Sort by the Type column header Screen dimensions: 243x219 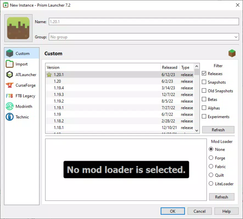(x=187, y=67)
